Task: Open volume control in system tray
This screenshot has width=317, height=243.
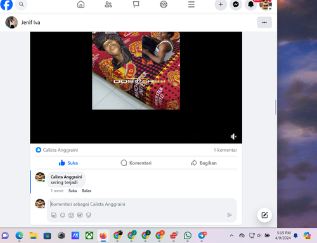Action: point(259,235)
